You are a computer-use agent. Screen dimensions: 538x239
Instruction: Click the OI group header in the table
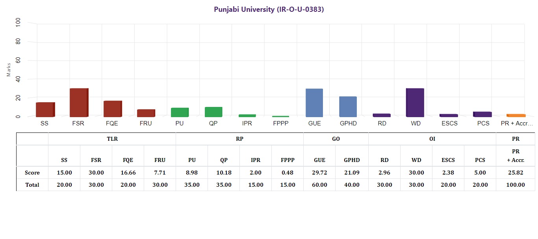click(x=432, y=139)
